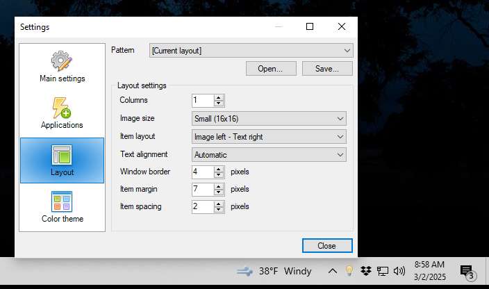Select the Layout section
The height and width of the screenshot is (289, 489).
[x=62, y=160]
